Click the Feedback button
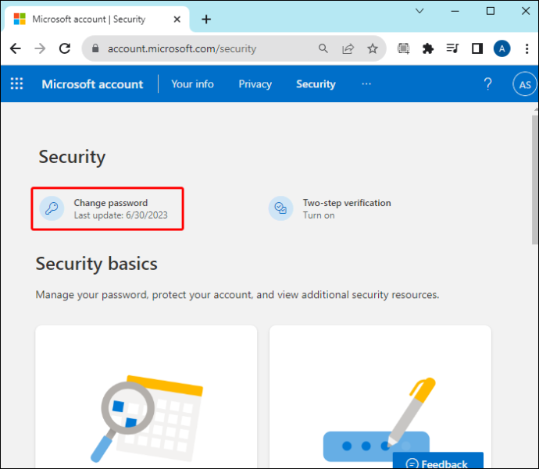 pos(438,460)
